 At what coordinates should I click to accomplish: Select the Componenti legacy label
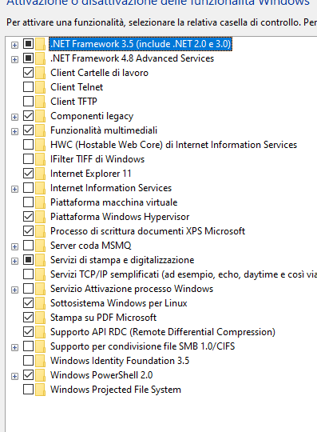pos(92,116)
